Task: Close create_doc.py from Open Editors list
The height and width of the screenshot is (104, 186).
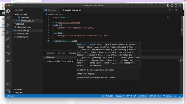Action: (16, 21)
